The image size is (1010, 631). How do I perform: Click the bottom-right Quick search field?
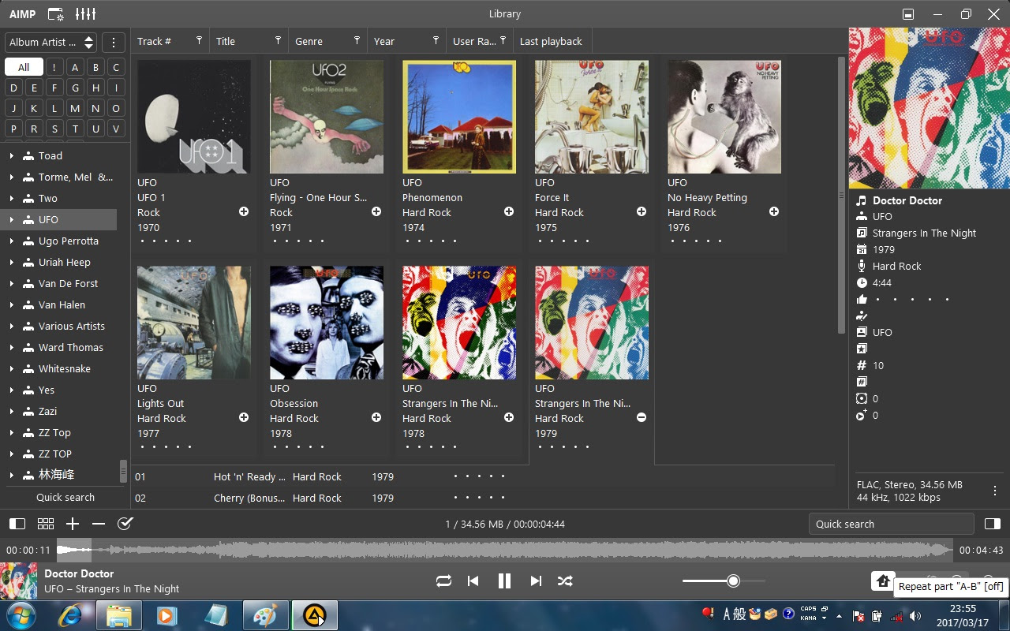pyautogui.click(x=892, y=524)
